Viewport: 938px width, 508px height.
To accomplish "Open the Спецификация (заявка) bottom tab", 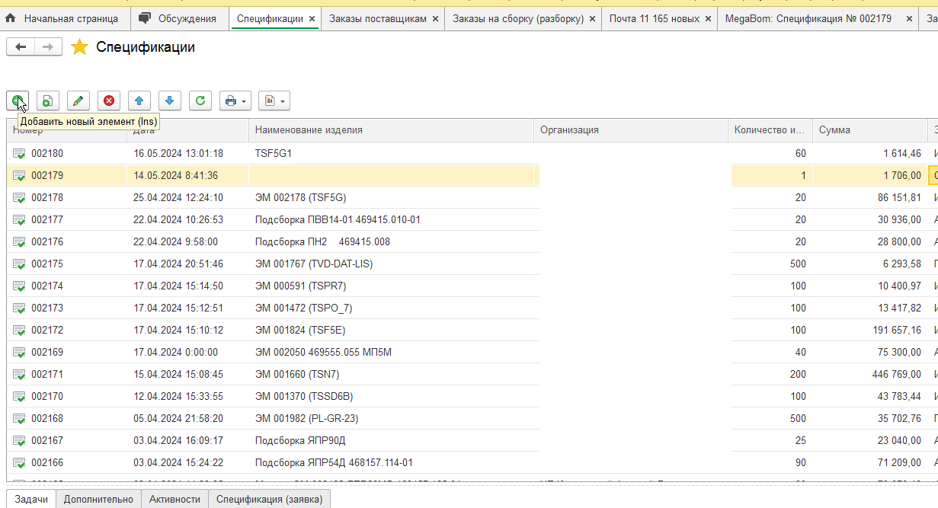I will [x=269, y=499].
